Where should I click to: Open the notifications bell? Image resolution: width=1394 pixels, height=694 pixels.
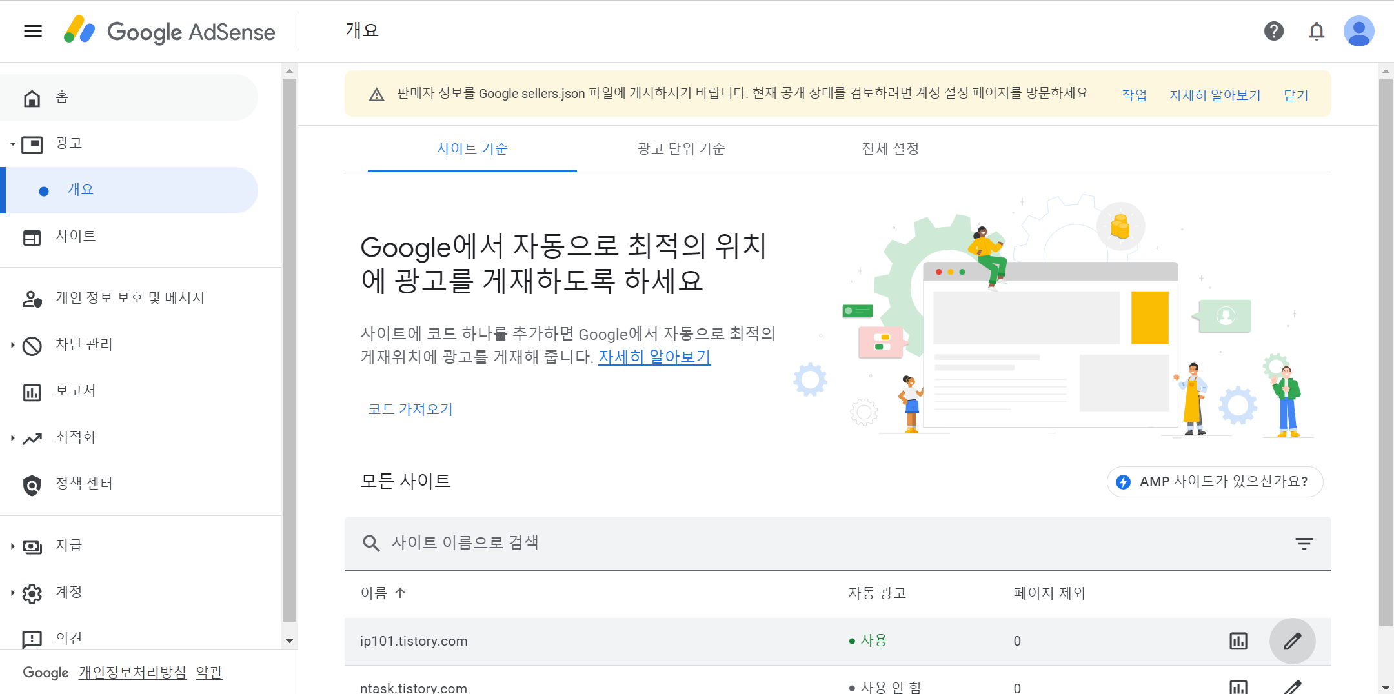coord(1317,31)
